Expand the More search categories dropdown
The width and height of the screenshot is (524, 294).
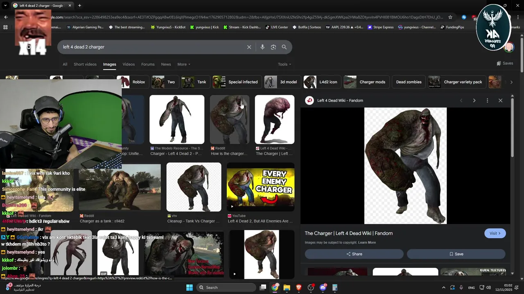184,64
